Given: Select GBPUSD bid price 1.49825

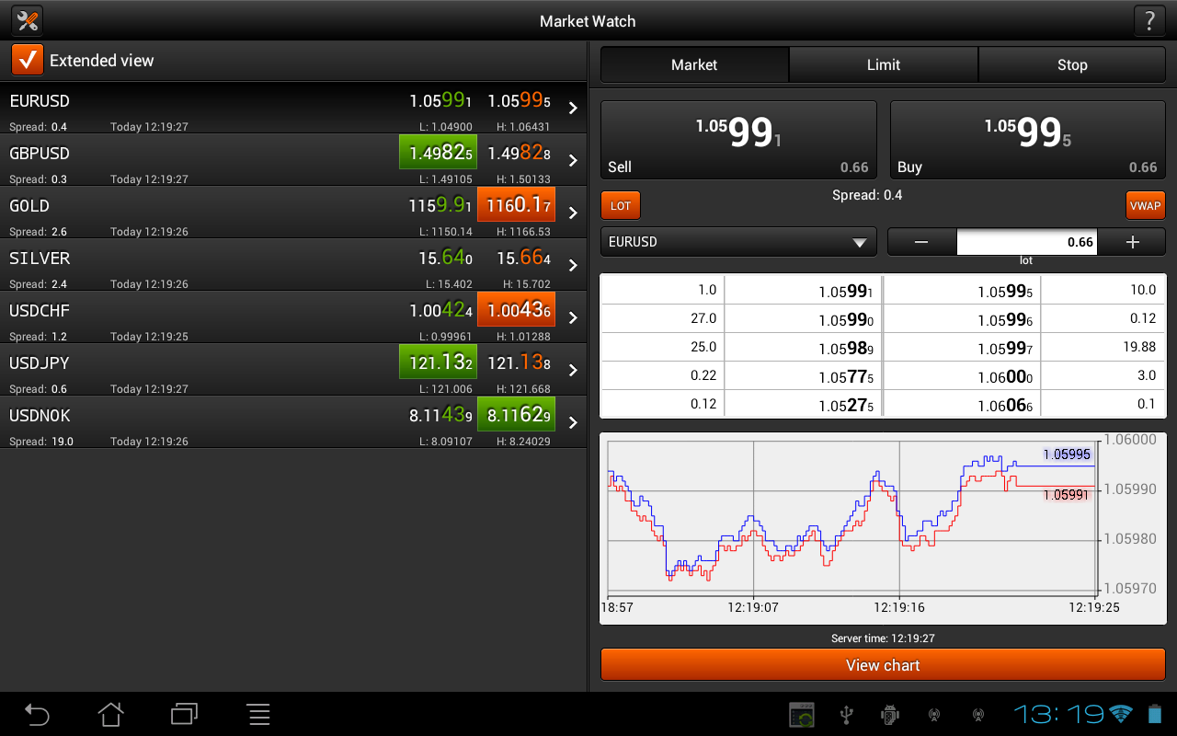Looking at the screenshot, I should [439, 153].
